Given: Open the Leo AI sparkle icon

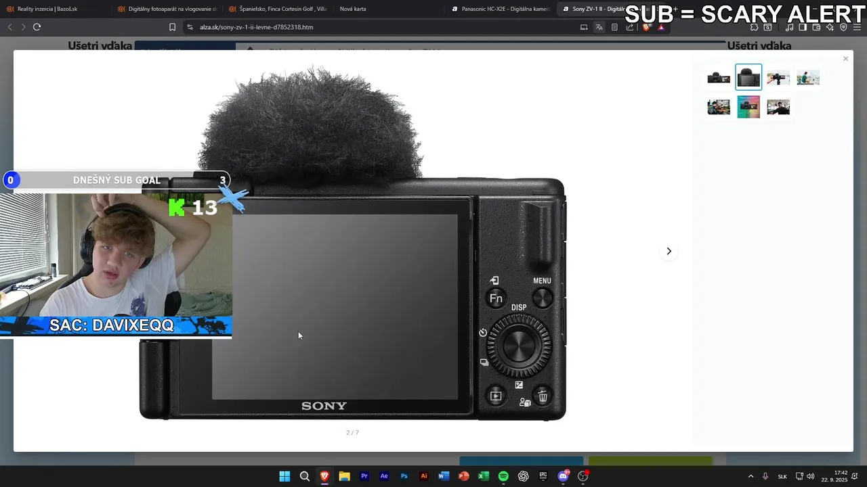Looking at the screenshot, I should click(830, 27).
